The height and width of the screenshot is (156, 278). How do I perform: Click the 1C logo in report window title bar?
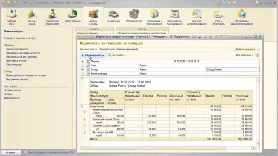[79, 36]
